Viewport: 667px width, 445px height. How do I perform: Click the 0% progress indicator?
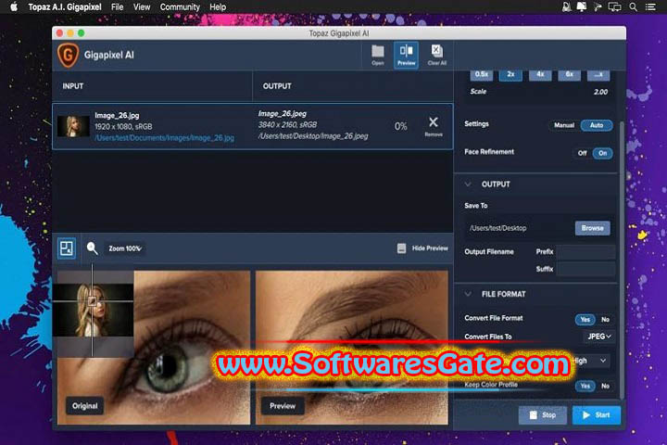click(x=401, y=126)
